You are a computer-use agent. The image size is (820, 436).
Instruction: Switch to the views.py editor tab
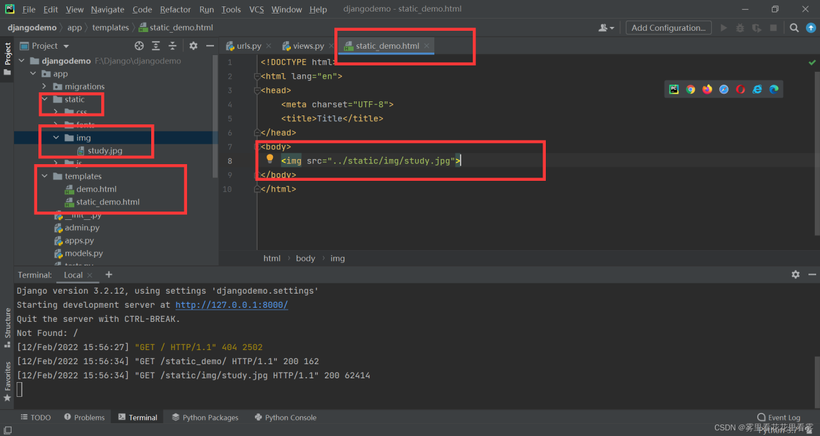tap(308, 46)
